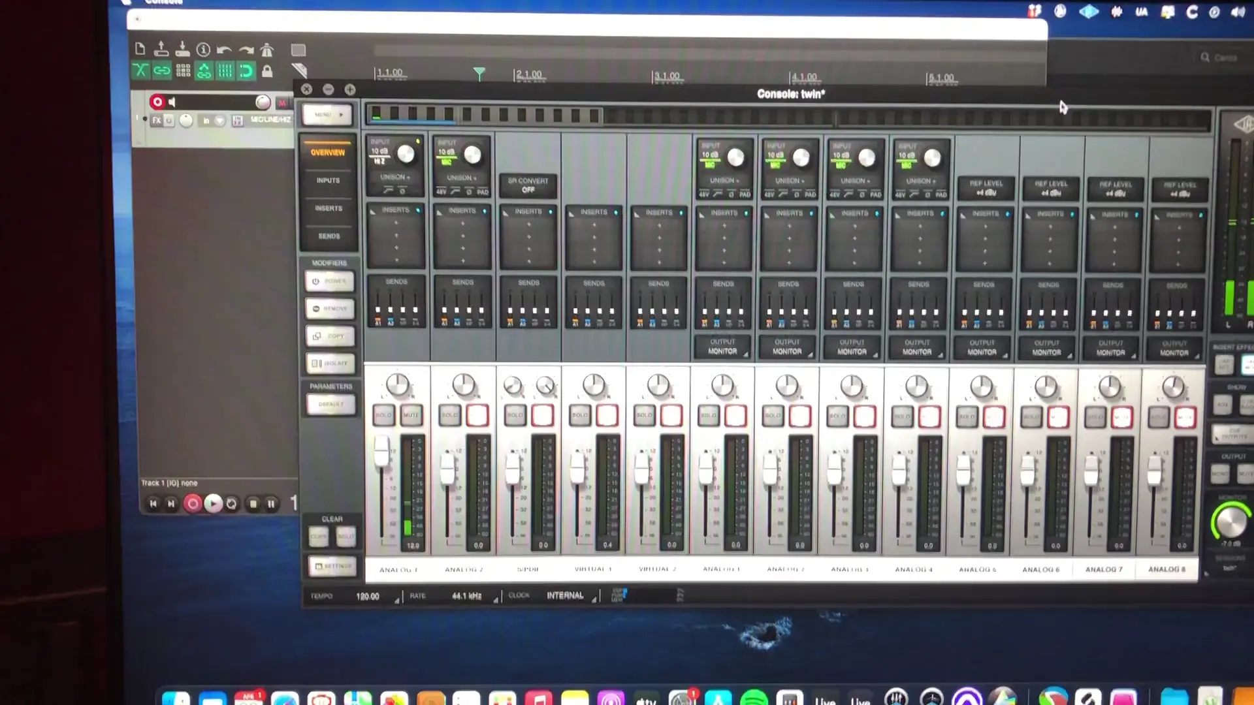Toggle the lock icon in Reaper toolbar
This screenshot has height=705, width=1254.
(267, 71)
